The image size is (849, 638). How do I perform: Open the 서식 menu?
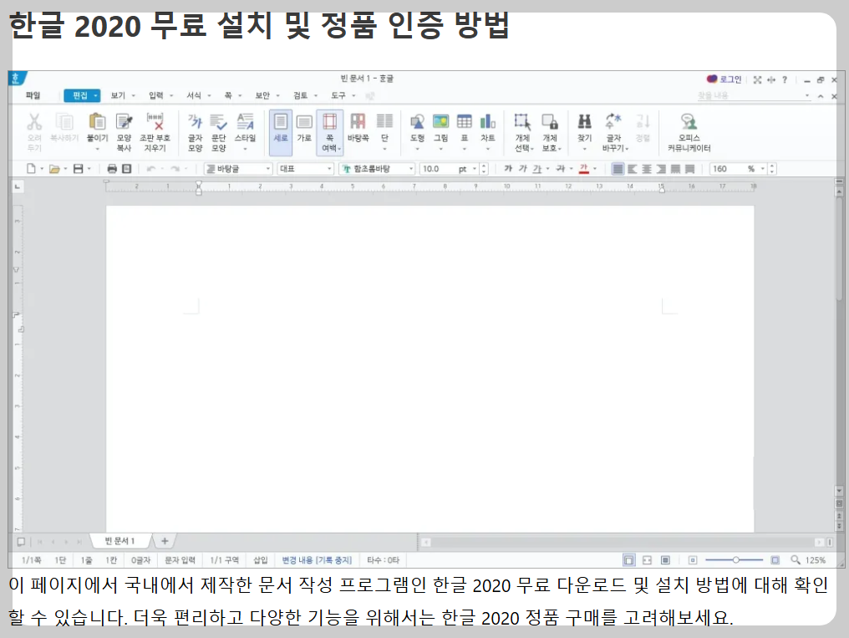click(x=194, y=95)
